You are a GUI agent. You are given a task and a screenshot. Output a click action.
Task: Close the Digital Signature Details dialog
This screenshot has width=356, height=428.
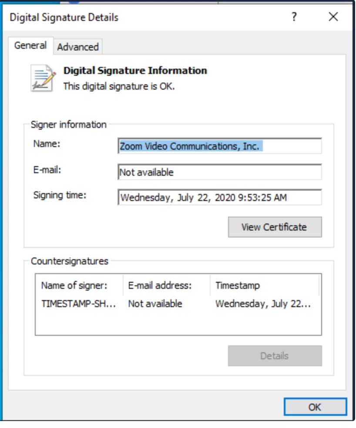pos(333,17)
